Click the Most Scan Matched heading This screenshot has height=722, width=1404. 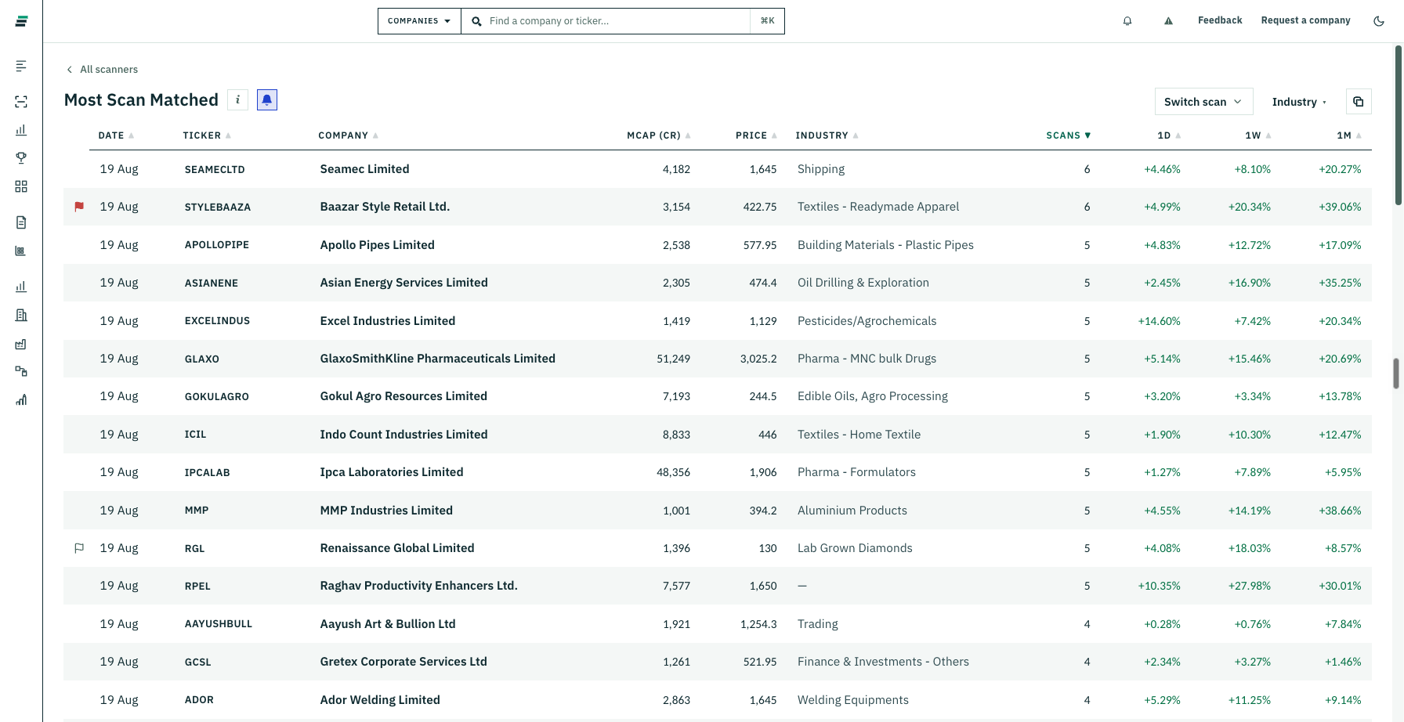[141, 100]
